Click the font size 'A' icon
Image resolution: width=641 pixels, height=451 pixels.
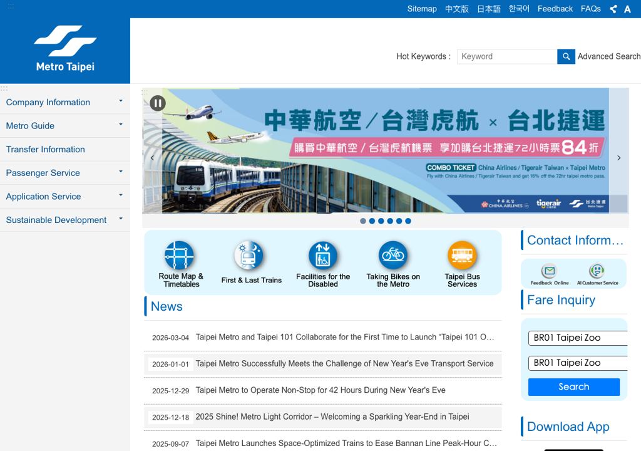point(627,9)
